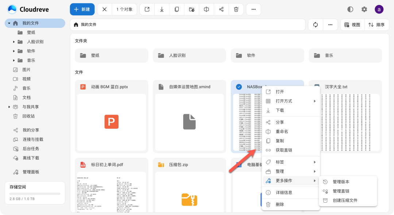
Task: Open 管理面板 in the sidebar
Action: [31, 172]
